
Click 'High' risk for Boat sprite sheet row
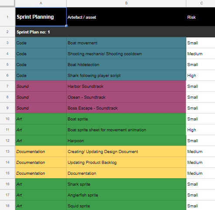(x=201, y=130)
